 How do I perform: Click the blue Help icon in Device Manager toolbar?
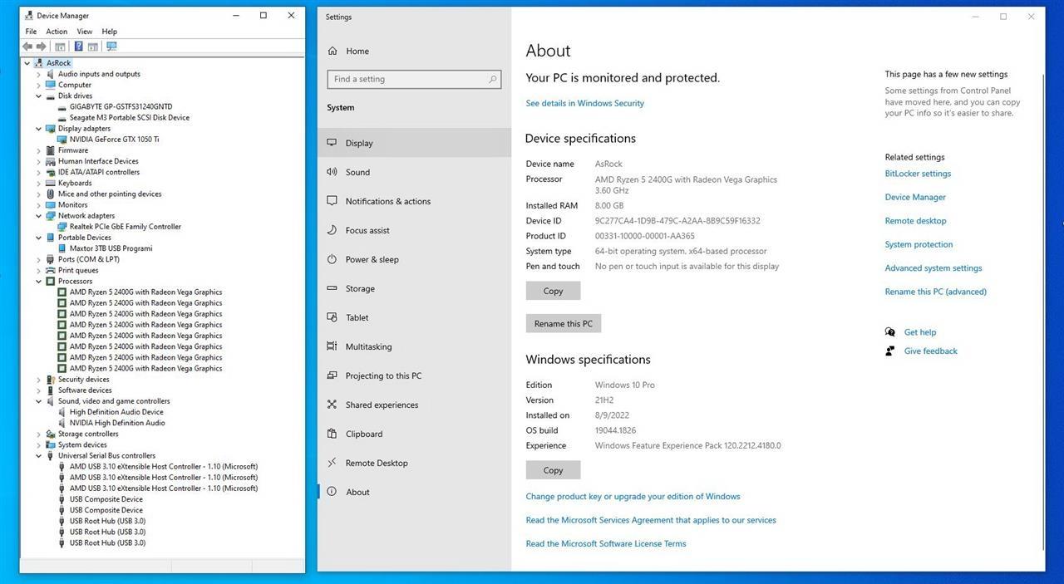(x=78, y=47)
